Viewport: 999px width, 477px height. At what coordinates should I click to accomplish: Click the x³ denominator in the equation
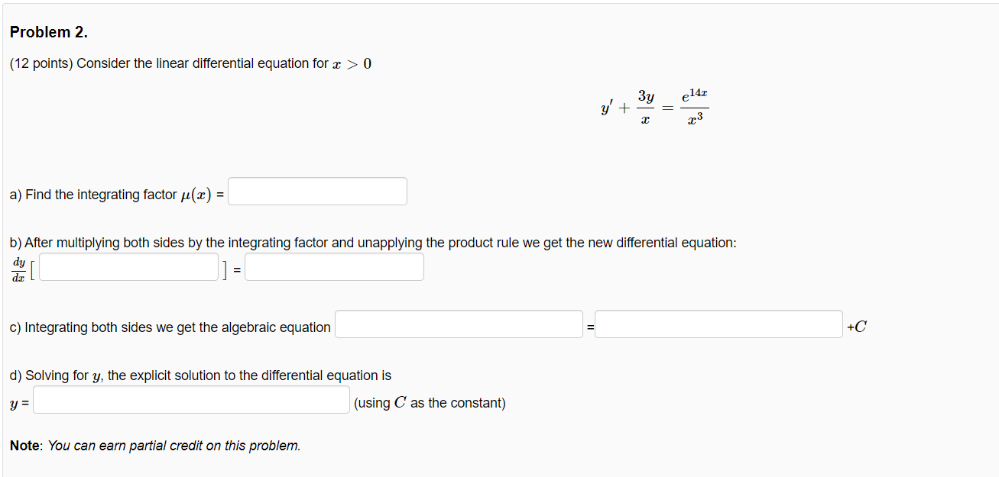694,118
